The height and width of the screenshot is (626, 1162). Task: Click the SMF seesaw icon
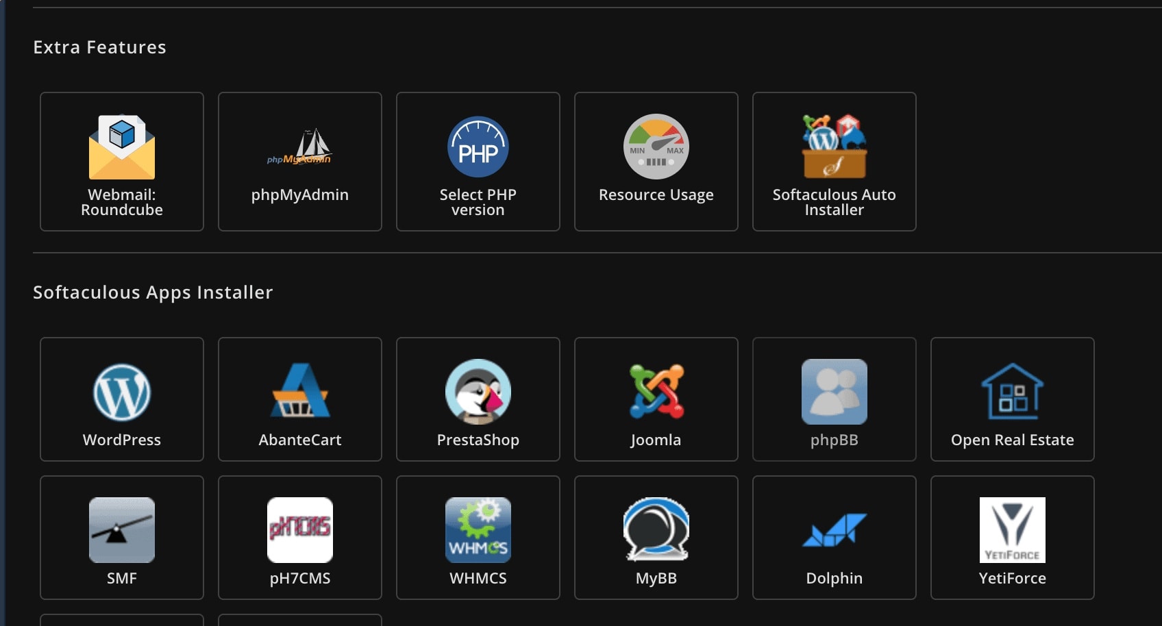(122, 530)
